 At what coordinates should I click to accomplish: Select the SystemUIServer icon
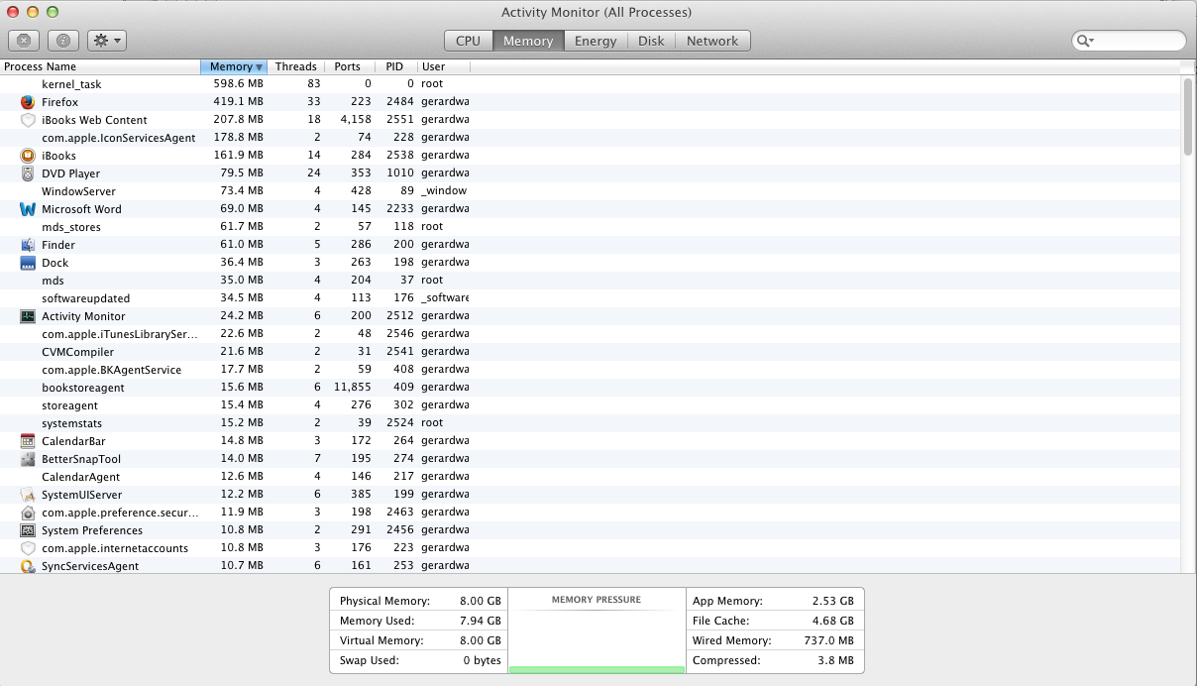pyautogui.click(x=28, y=495)
